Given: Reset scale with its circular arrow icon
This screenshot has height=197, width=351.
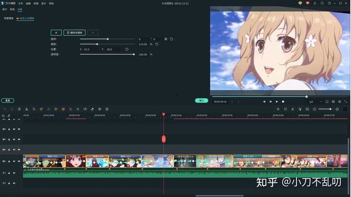Looking at the screenshot, I should coord(157,44).
